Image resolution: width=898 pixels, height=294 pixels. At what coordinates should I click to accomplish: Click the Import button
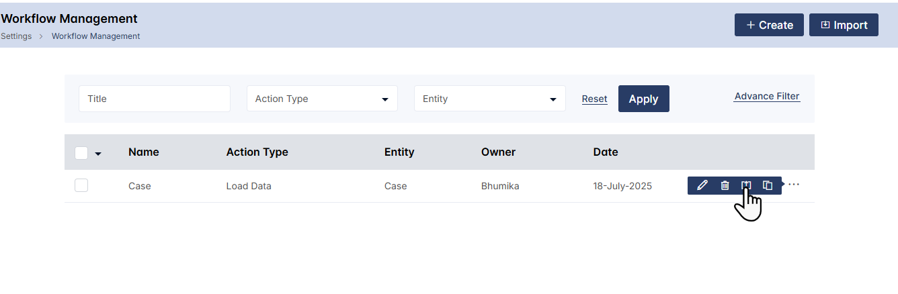[x=844, y=25]
